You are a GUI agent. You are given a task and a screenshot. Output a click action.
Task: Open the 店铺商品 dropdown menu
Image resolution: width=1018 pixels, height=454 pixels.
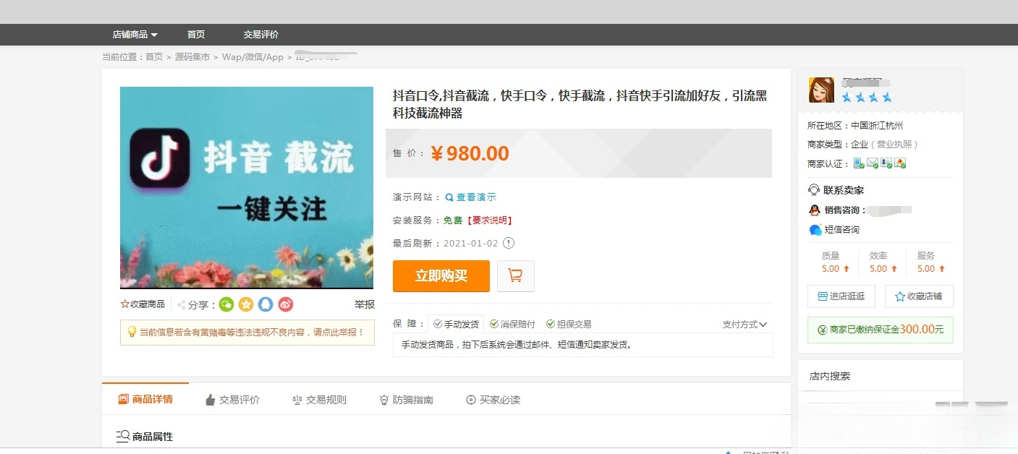coord(134,33)
